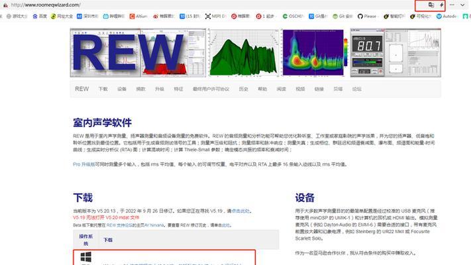Screen dimensions: 471x265
Task: Open the 网址大全 bookmark
Action: click(x=62, y=16)
